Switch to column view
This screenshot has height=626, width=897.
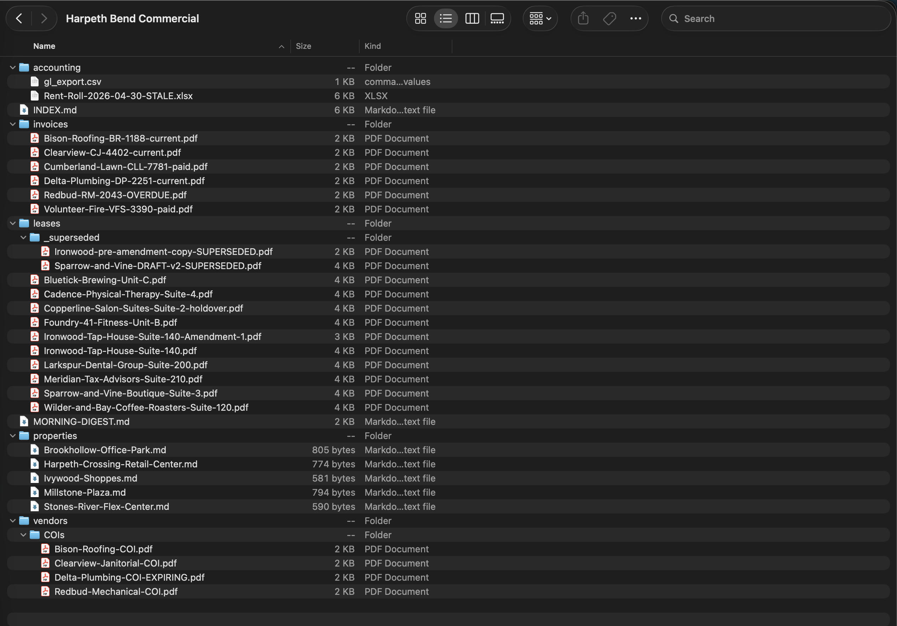[x=472, y=18]
